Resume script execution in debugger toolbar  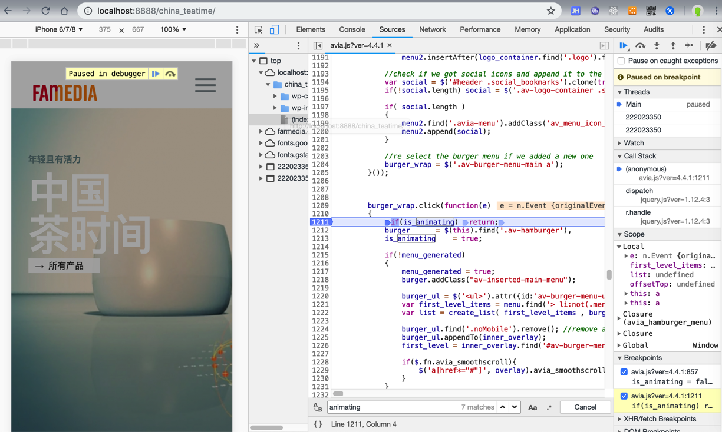[624, 46]
